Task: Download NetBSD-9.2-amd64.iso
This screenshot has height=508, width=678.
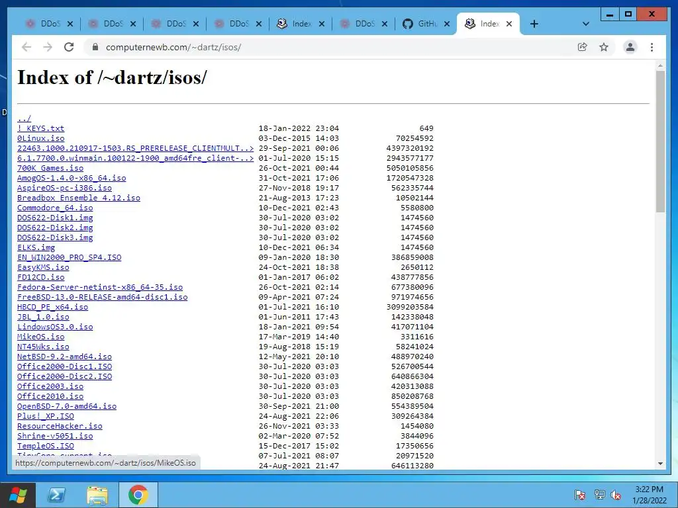Action: (x=64, y=357)
